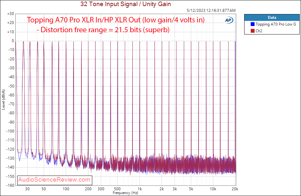Image resolution: width=301 pixels, height=196 pixels.
Task: Click the '3k' frequency axis tick
Action: 175,189
